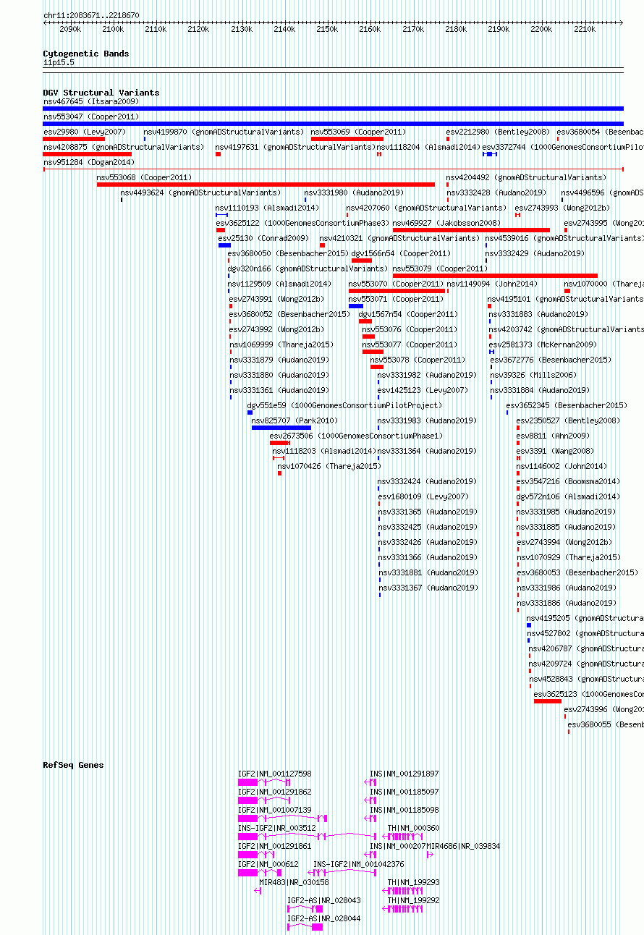This screenshot has height=935, width=644.
Task: Click the chr11:2083671..2218670 coordinate label
Action: click(91, 15)
